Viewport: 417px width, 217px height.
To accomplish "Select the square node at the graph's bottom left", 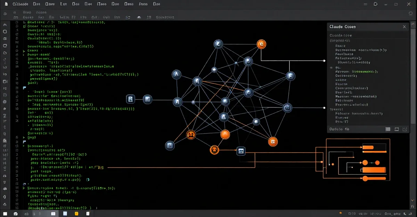I will pyautogui.click(x=170, y=145).
